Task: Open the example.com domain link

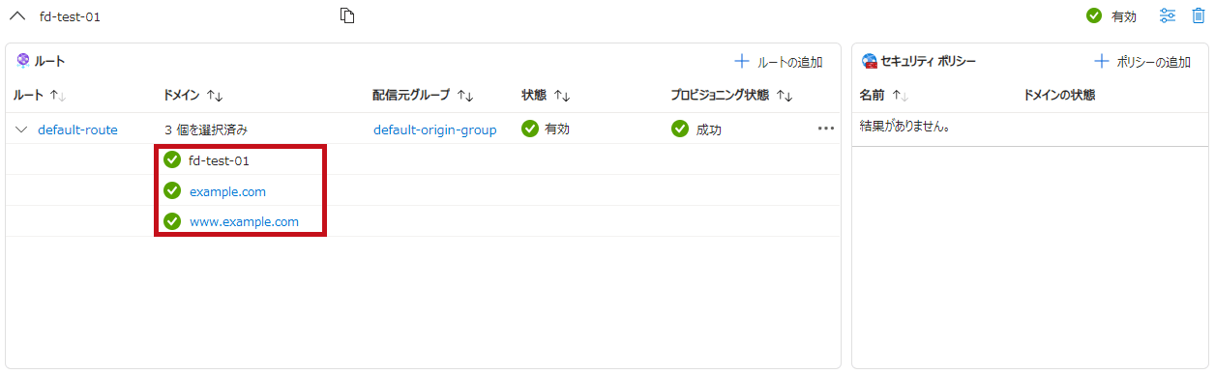Action: (227, 191)
